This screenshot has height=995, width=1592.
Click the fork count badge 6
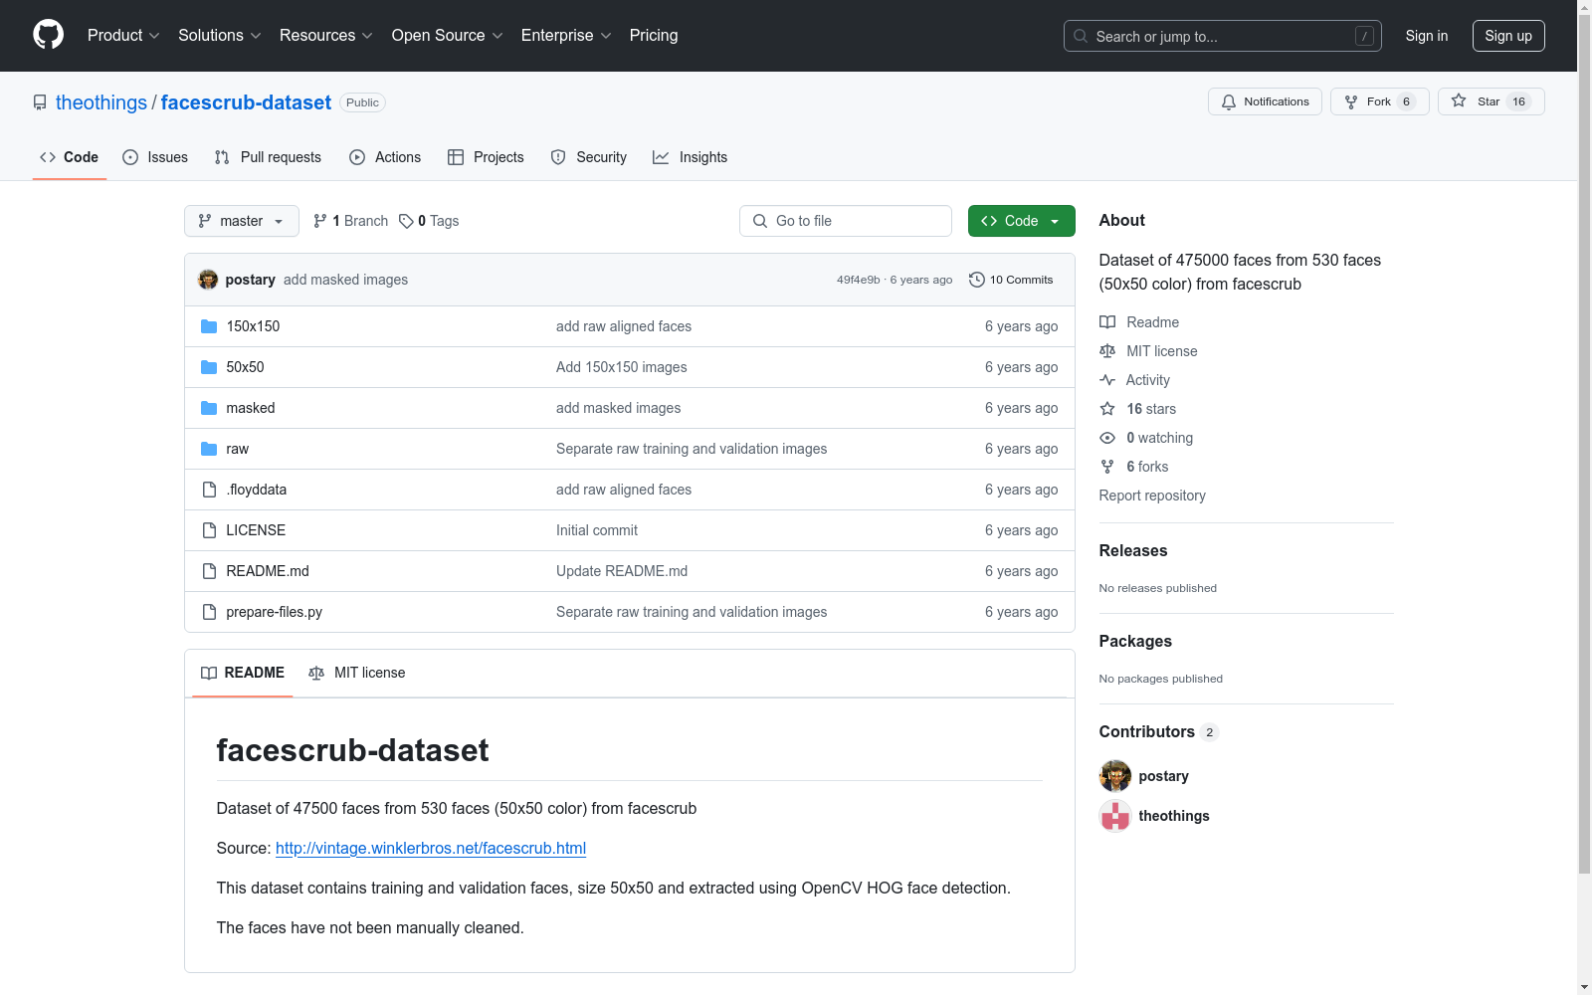tap(1406, 101)
